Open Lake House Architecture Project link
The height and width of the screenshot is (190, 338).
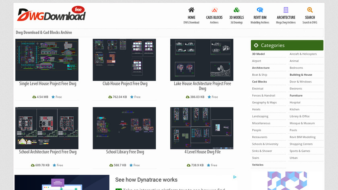pos(202,86)
